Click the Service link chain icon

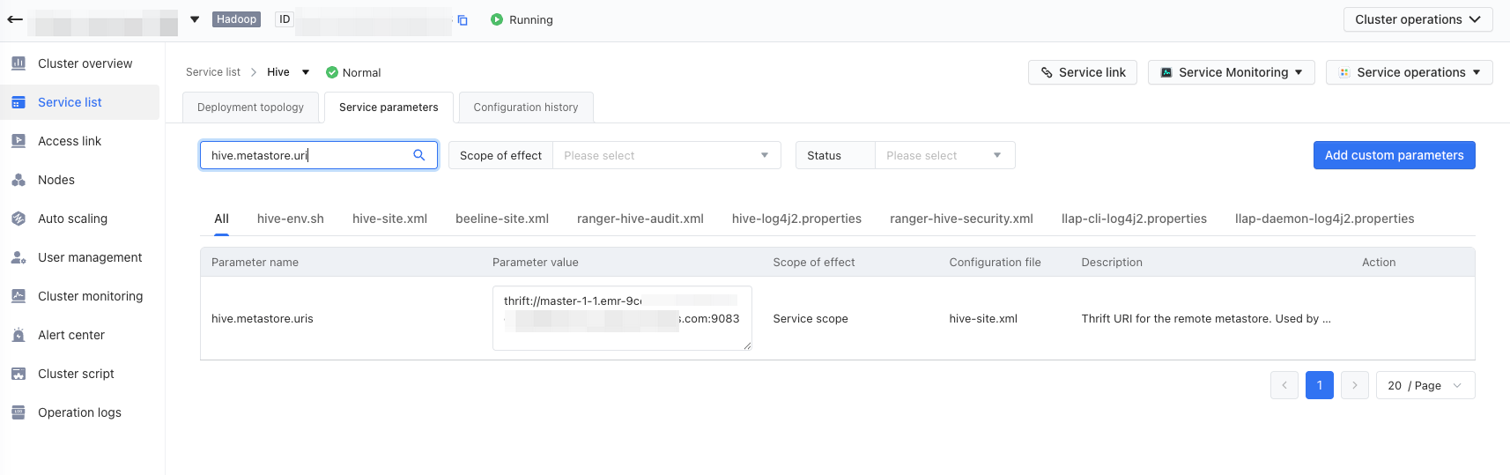pyautogui.click(x=1047, y=72)
